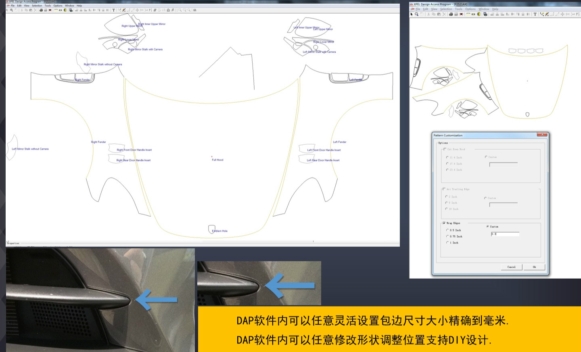The height and width of the screenshot is (352, 581).
Task: Select the 0.5 Inch wrap edge option
Action: pos(447,230)
